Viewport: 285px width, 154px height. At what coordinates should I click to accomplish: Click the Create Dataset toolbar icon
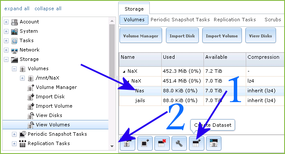(197, 143)
